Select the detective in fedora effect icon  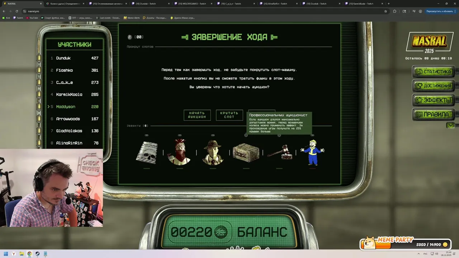point(213,152)
